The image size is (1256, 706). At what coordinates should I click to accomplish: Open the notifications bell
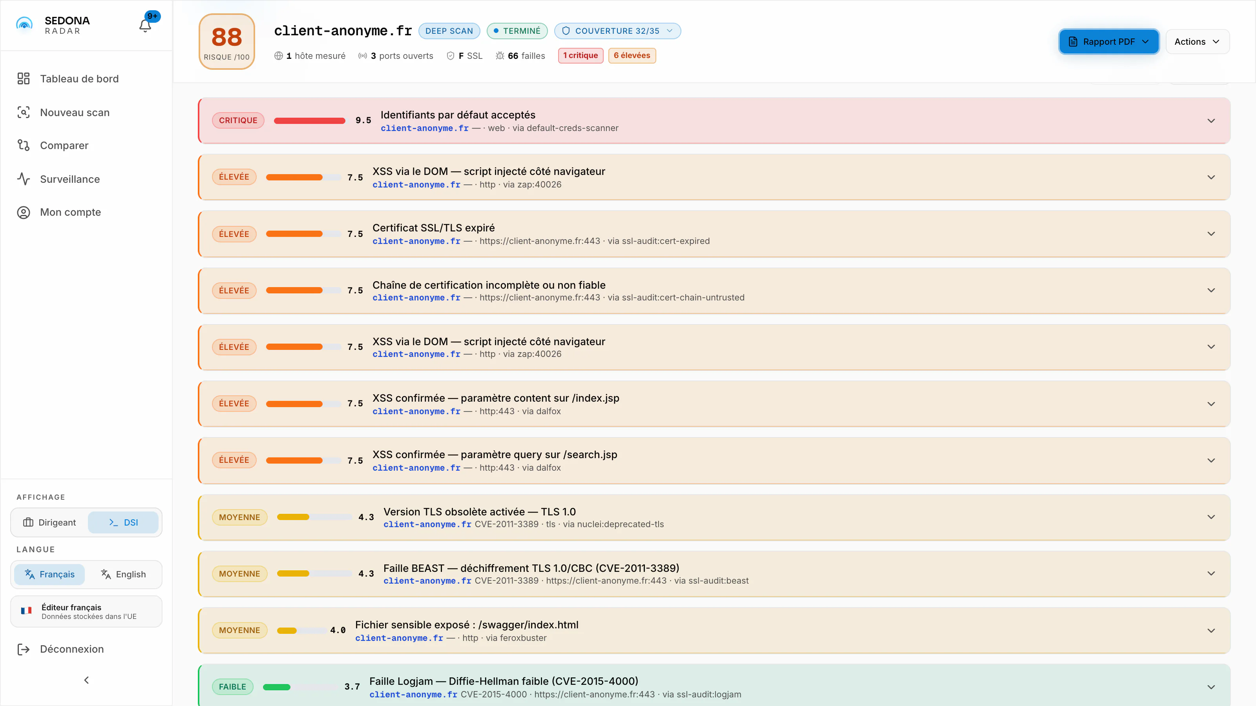145,25
